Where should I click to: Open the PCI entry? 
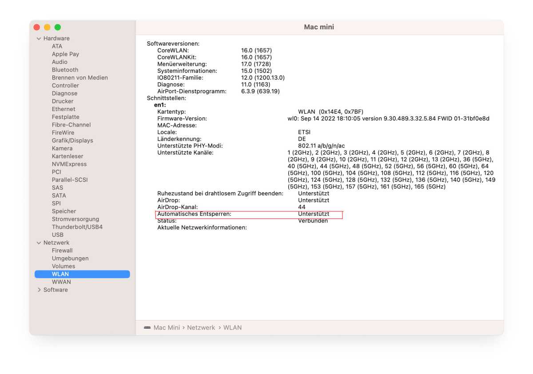[56, 172]
